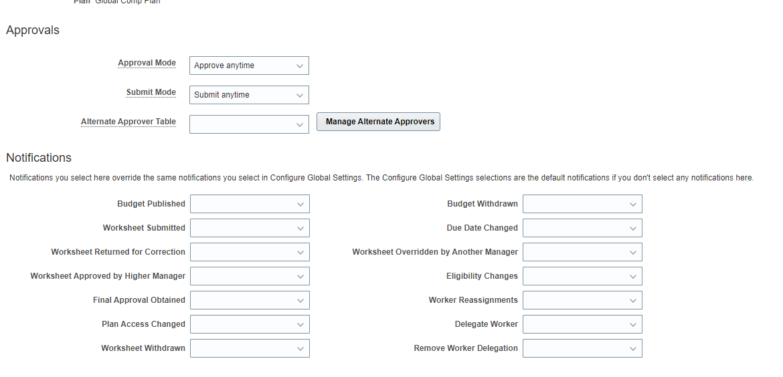Expand the Worker Reassignments dropdown
The height and width of the screenshot is (377, 783).
pos(582,300)
